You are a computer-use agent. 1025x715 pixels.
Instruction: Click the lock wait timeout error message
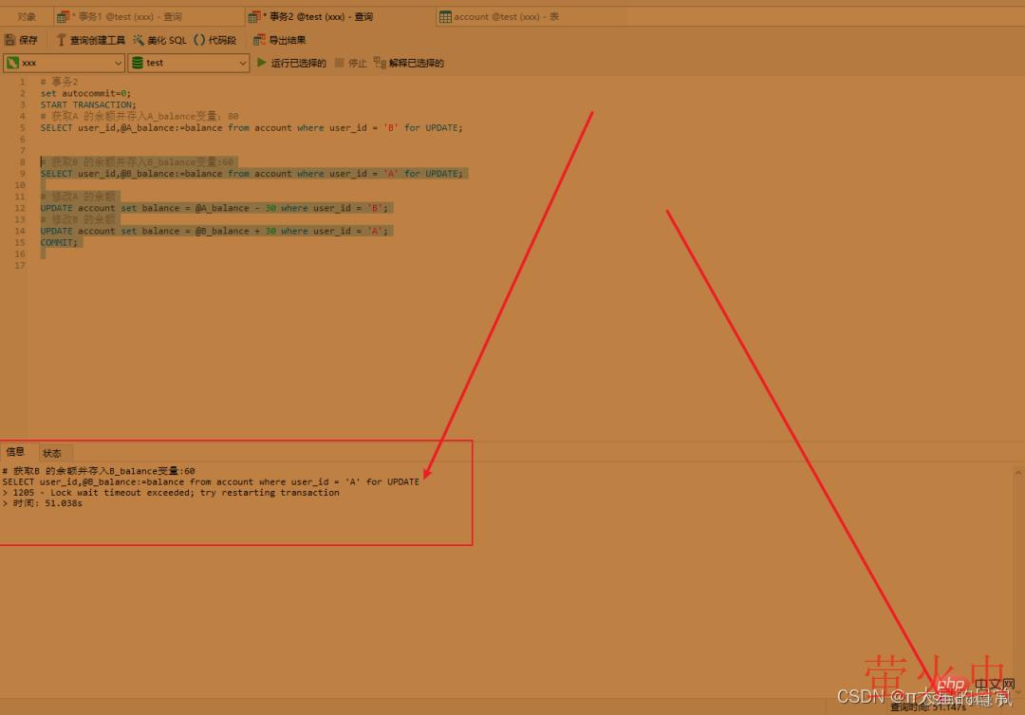pos(176,493)
